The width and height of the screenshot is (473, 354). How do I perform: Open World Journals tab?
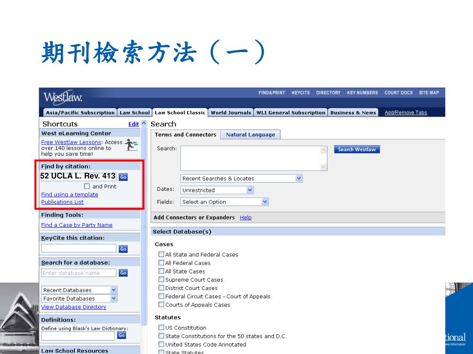click(231, 112)
